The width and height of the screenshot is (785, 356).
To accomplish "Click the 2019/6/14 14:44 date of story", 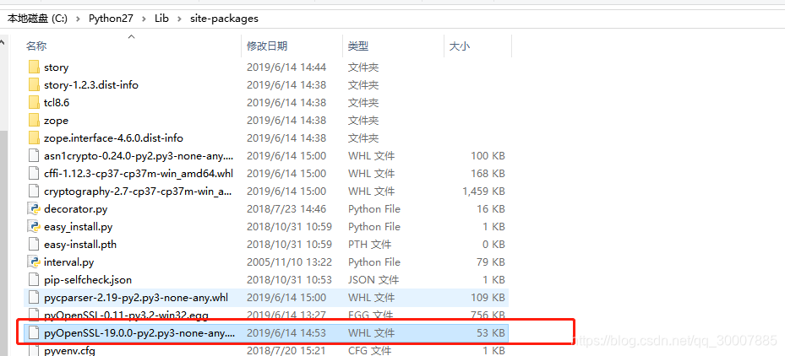I will pyautogui.click(x=286, y=67).
